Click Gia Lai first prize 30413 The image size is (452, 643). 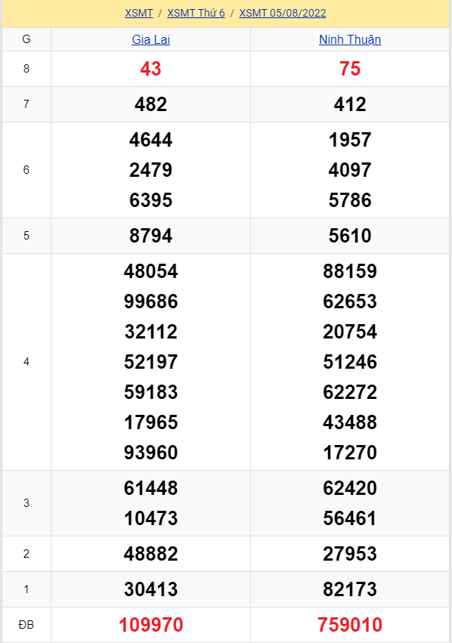coord(151,589)
